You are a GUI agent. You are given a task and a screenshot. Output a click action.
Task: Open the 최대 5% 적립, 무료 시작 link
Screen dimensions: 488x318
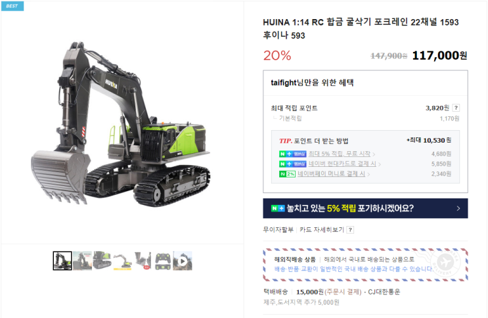(340, 154)
